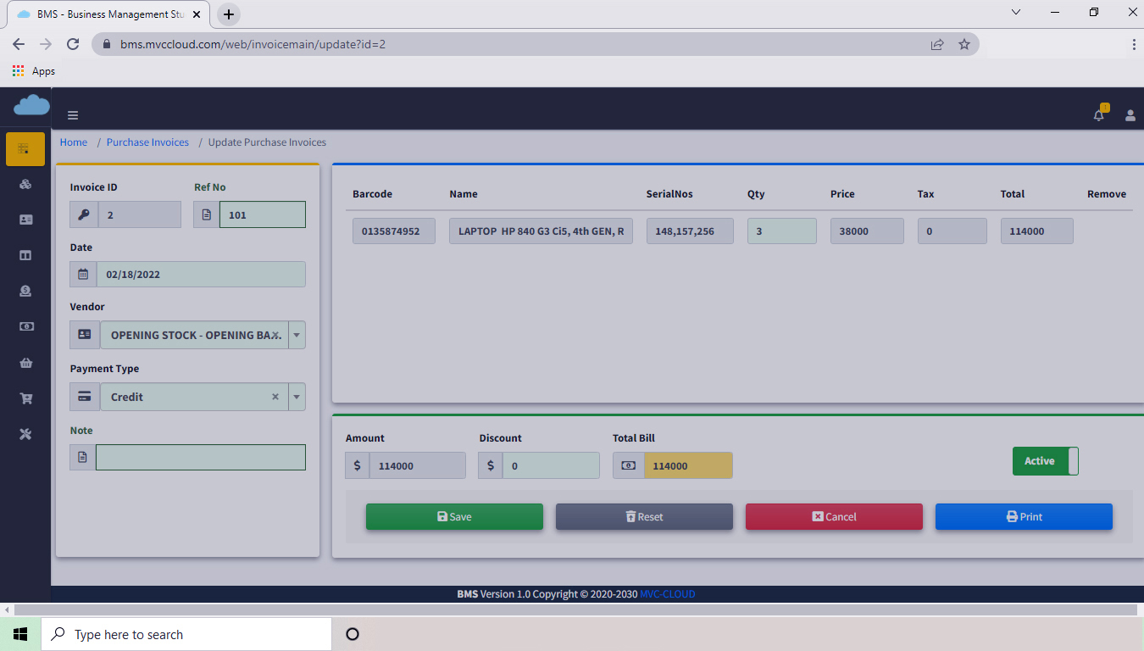Viewport: 1144px width, 651px height.
Task: Click the red Cancel button
Action: click(834, 516)
